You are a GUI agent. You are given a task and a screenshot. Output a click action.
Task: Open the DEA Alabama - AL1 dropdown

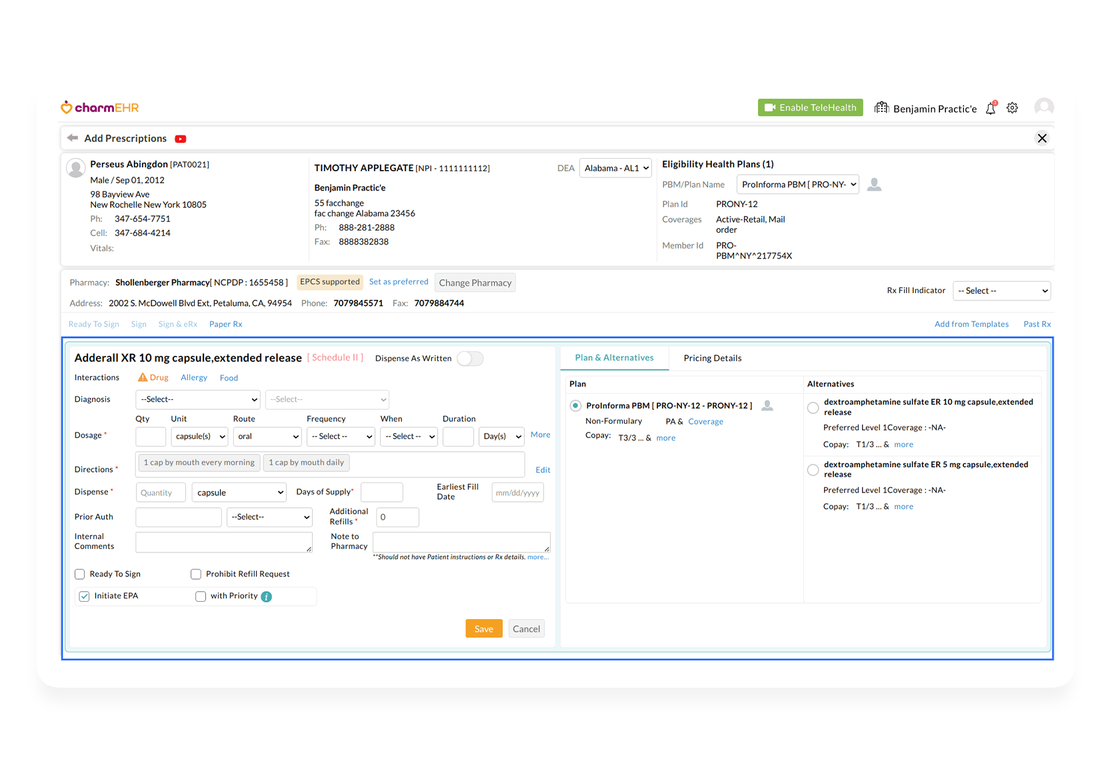[615, 168]
